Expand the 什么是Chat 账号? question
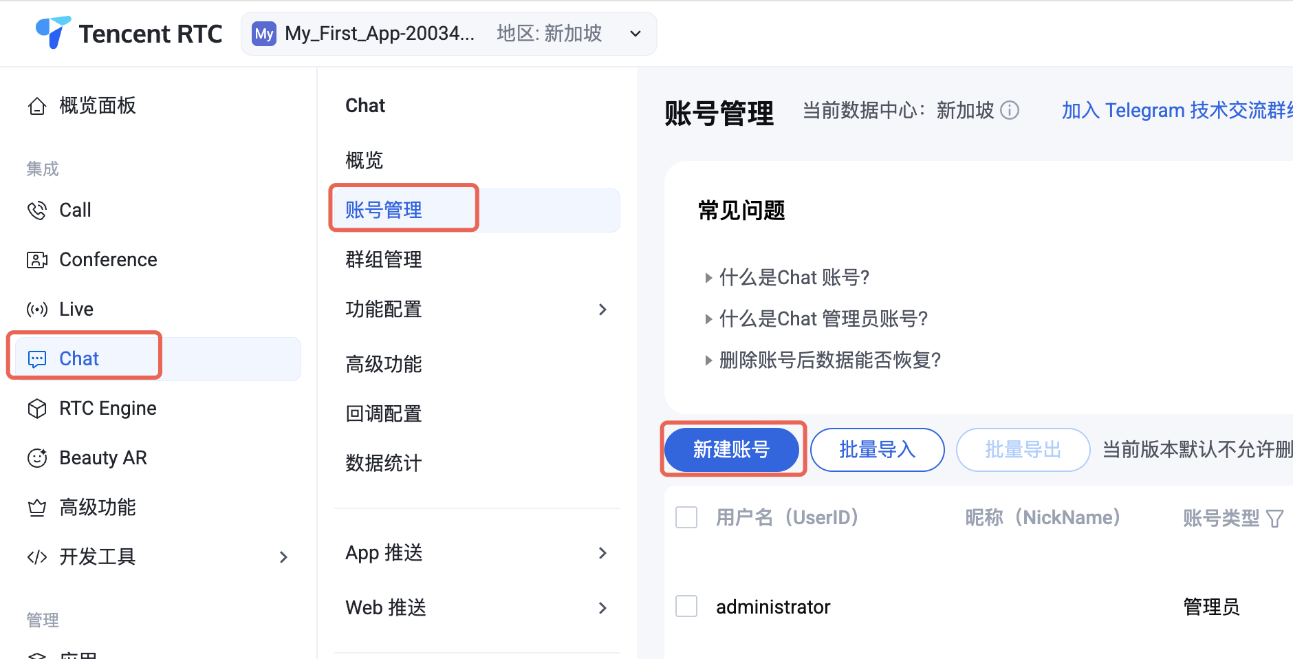 click(794, 278)
